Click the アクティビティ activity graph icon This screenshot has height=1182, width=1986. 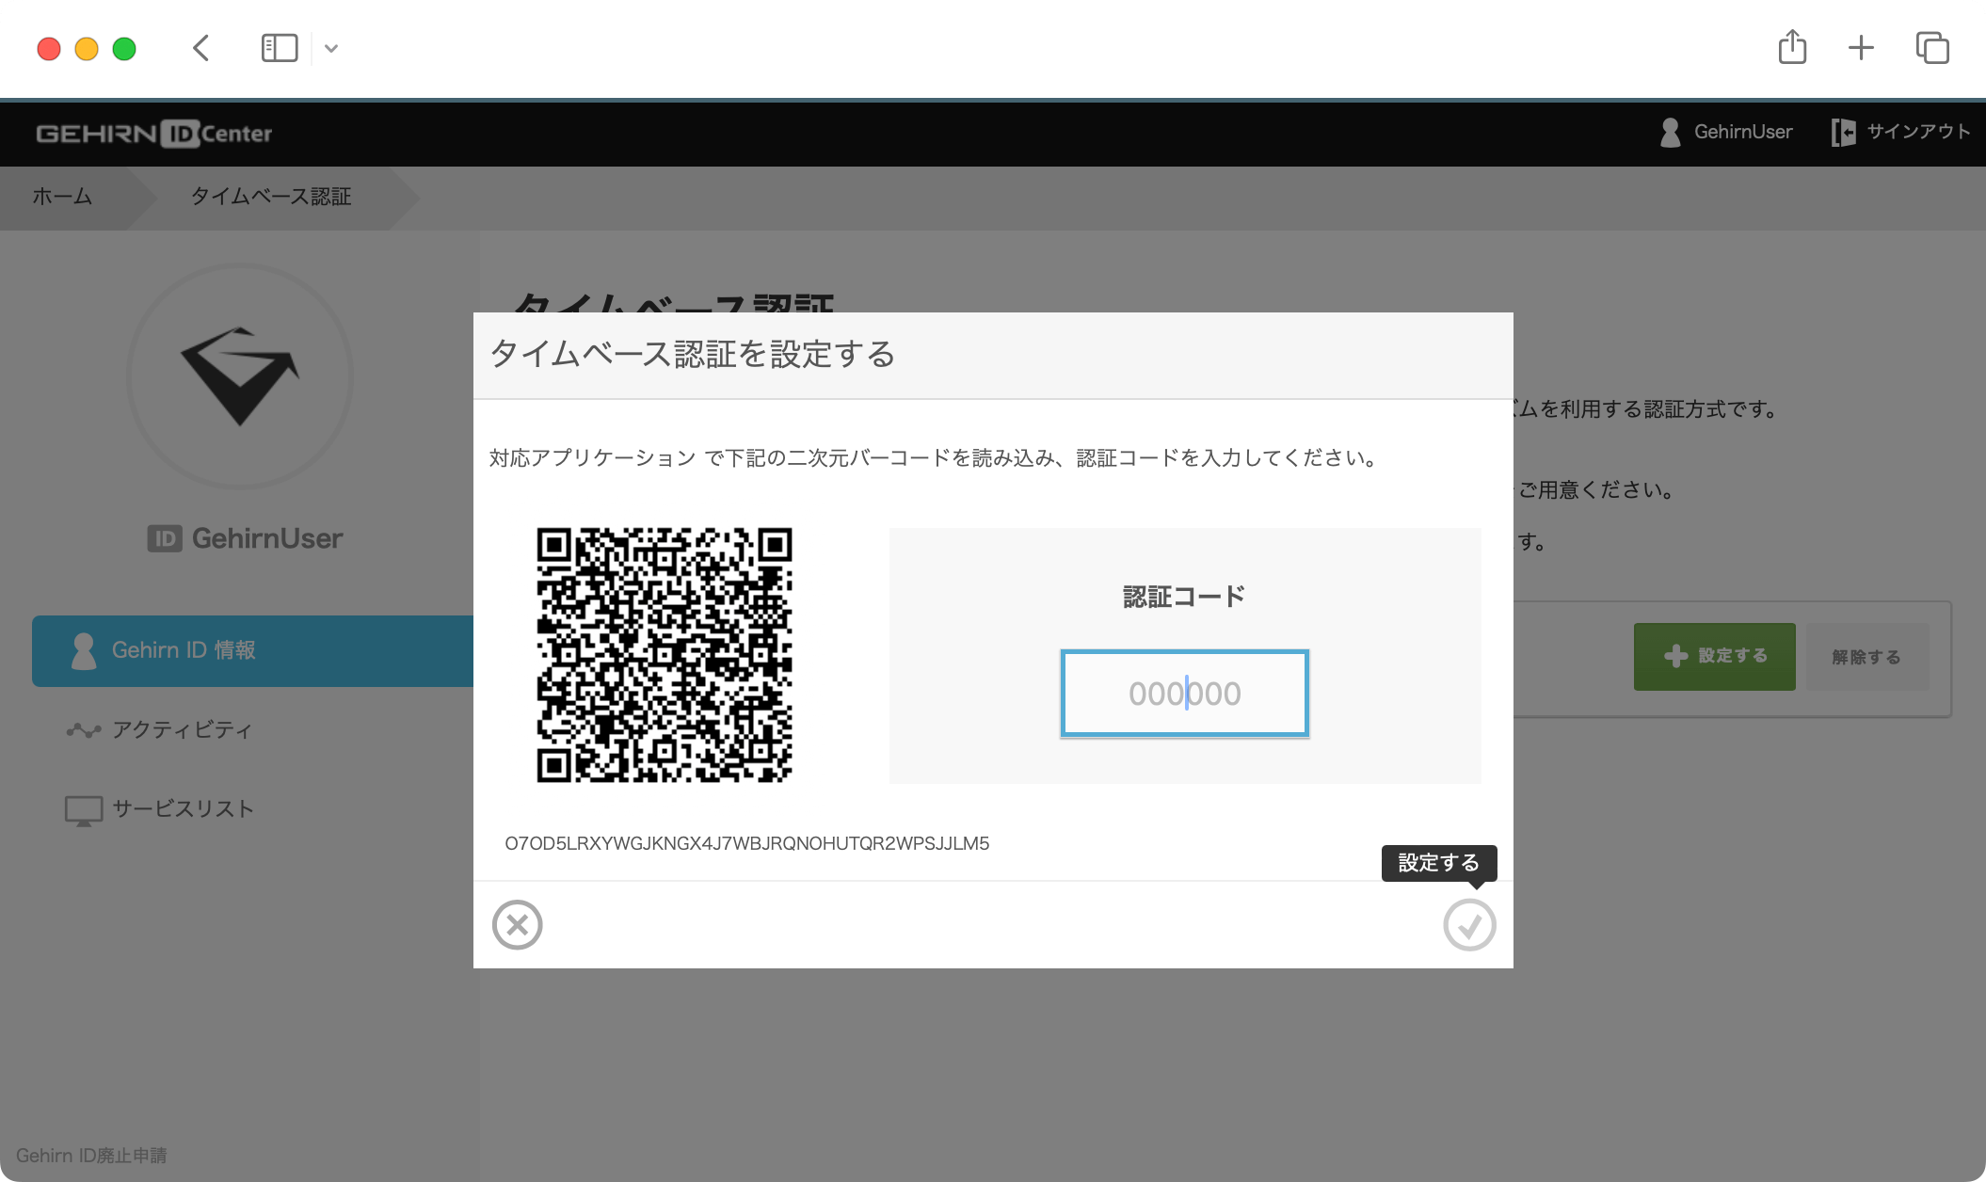point(84,729)
